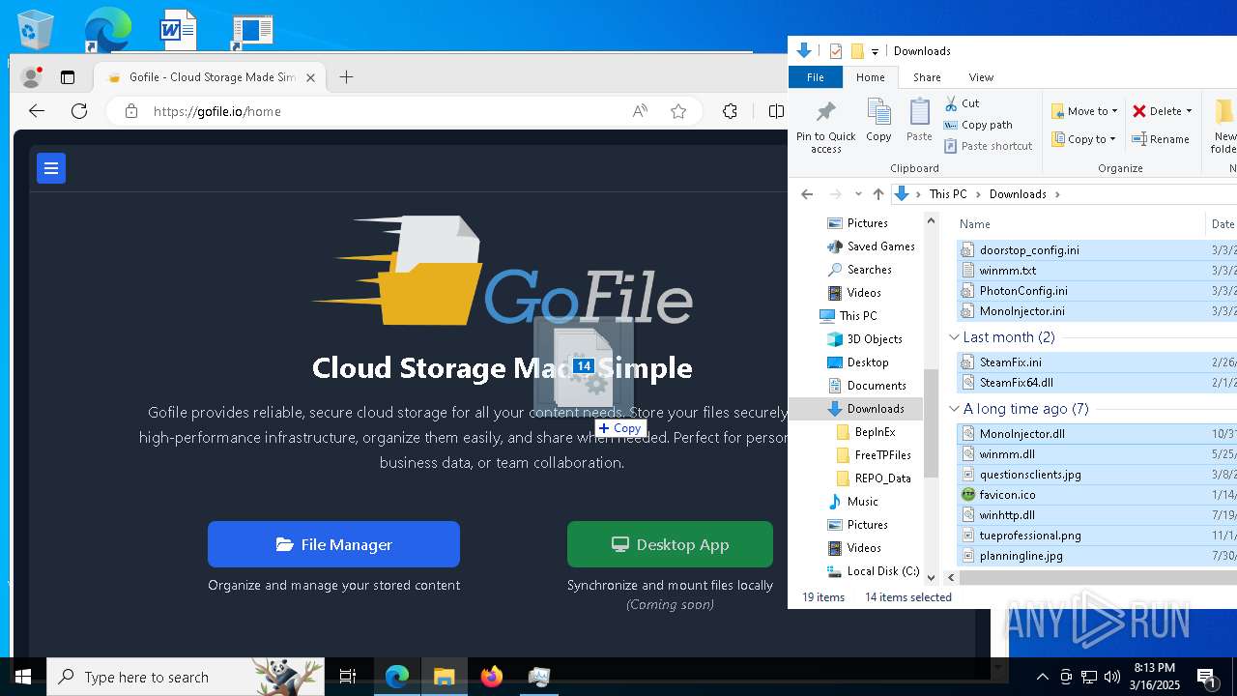Open the GoFile hamburger menu
This screenshot has width=1237, height=696.
51,168
